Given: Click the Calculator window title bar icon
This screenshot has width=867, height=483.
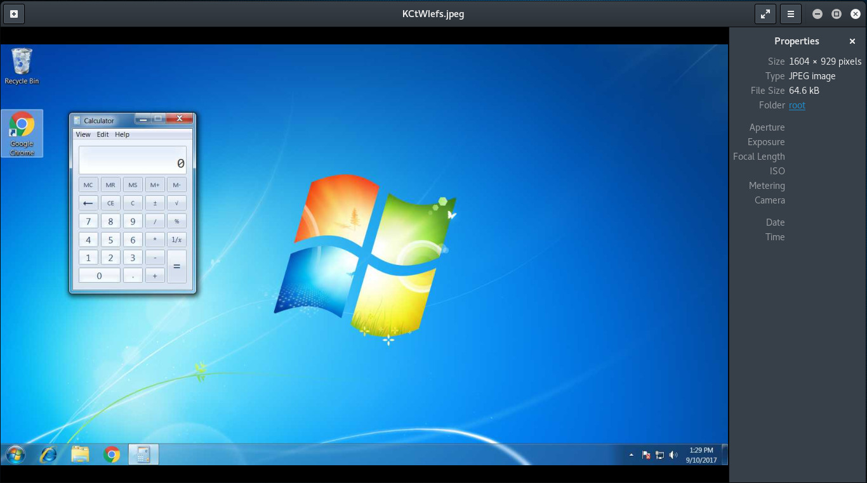Looking at the screenshot, I should point(77,120).
